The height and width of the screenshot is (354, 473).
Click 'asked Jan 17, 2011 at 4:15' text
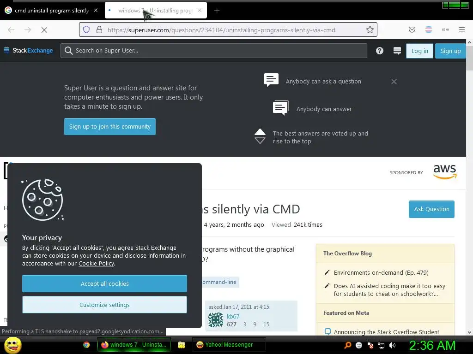click(x=239, y=307)
